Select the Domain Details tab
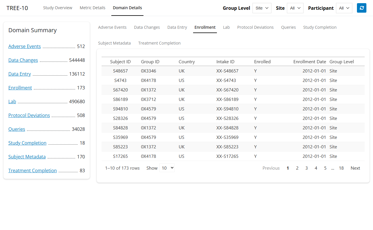 pyautogui.click(x=127, y=8)
